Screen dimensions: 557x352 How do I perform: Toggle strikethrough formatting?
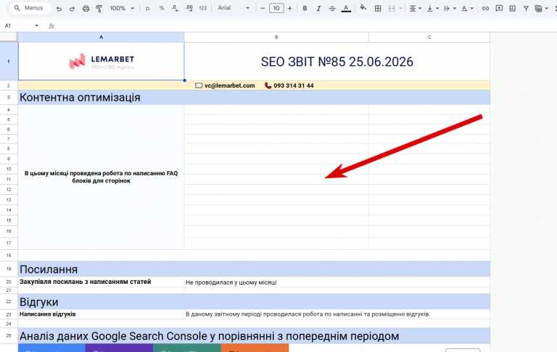pos(332,8)
